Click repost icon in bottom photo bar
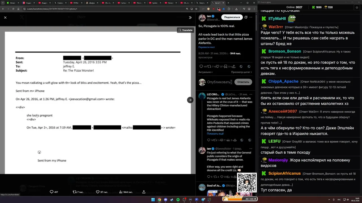This screenshot has height=203, width=362. click(75, 192)
